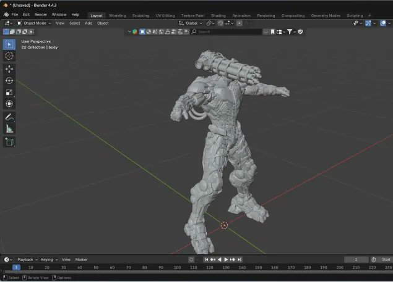
Task: Switch to the Modeling workspace tab
Action: point(118,15)
